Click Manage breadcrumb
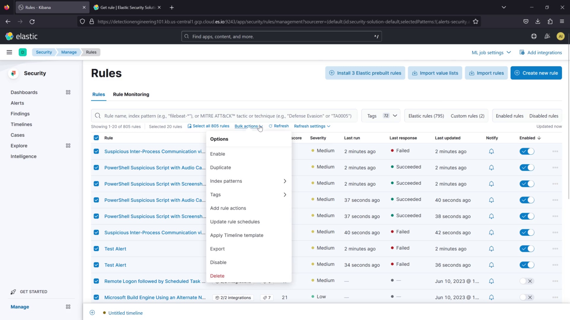Image resolution: width=570 pixels, height=320 pixels. [x=69, y=52]
